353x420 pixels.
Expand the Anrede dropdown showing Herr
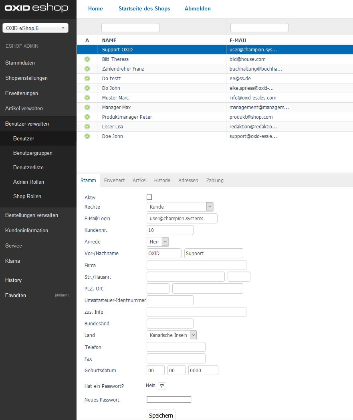point(158,241)
